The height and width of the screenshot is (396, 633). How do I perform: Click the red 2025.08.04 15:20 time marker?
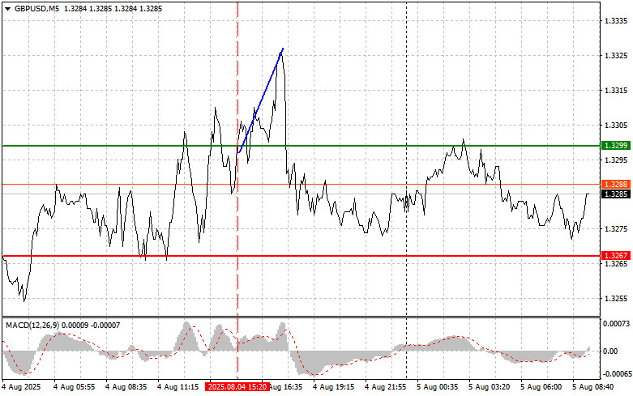(237, 387)
